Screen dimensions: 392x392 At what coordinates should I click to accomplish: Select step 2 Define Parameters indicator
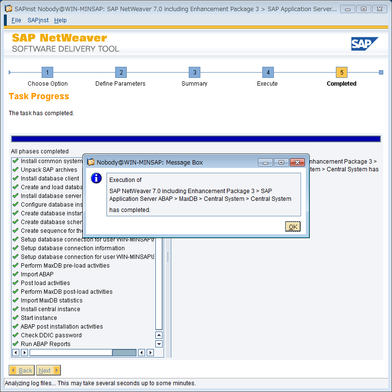pyautogui.click(x=121, y=72)
